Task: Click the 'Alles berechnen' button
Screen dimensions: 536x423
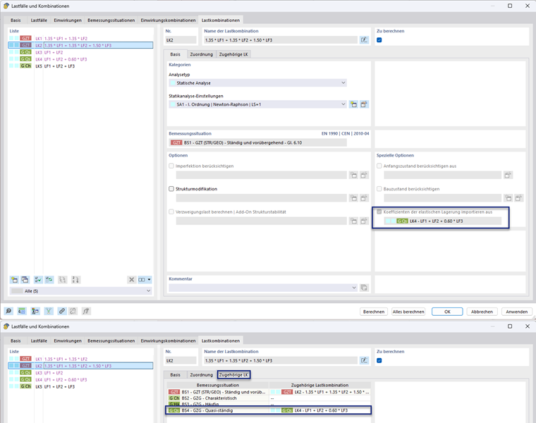Action: point(408,312)
